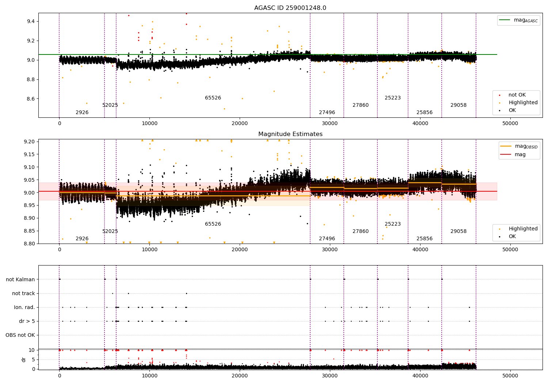The image size is (548, 384).
Task: Click the 8.80 y-tick of Magnitude Estimates plot
Action: (x=29, y=244)
